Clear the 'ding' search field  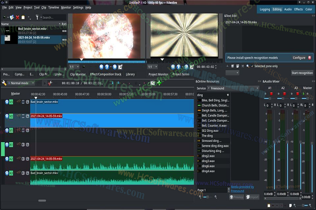point(228,95)
